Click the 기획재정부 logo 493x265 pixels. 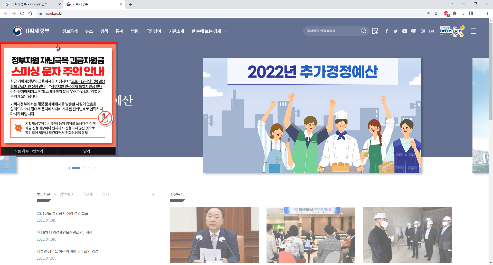pos(31,31)
